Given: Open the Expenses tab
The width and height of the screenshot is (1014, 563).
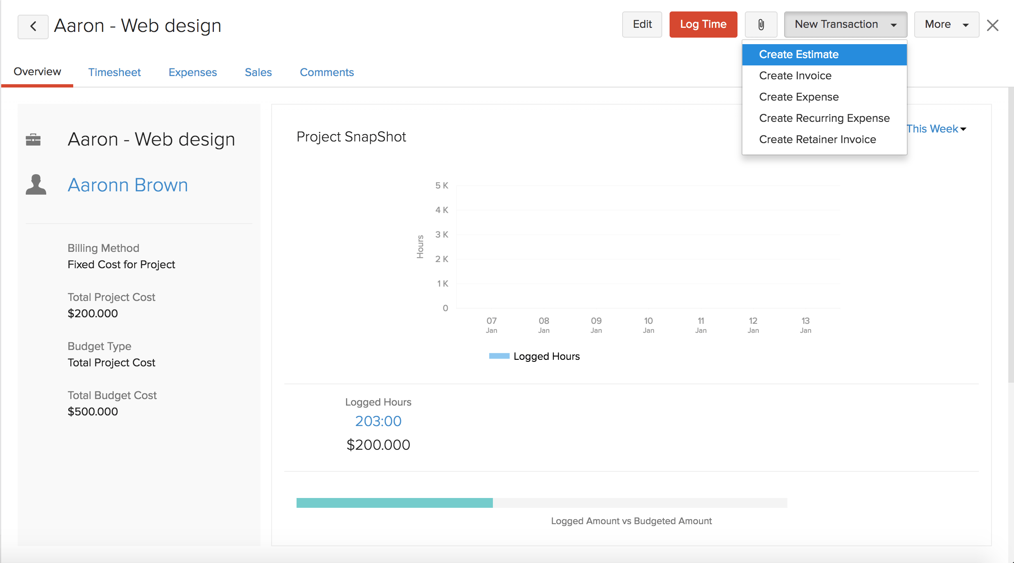Looking at the screenshot, I should tap(193, 72).
